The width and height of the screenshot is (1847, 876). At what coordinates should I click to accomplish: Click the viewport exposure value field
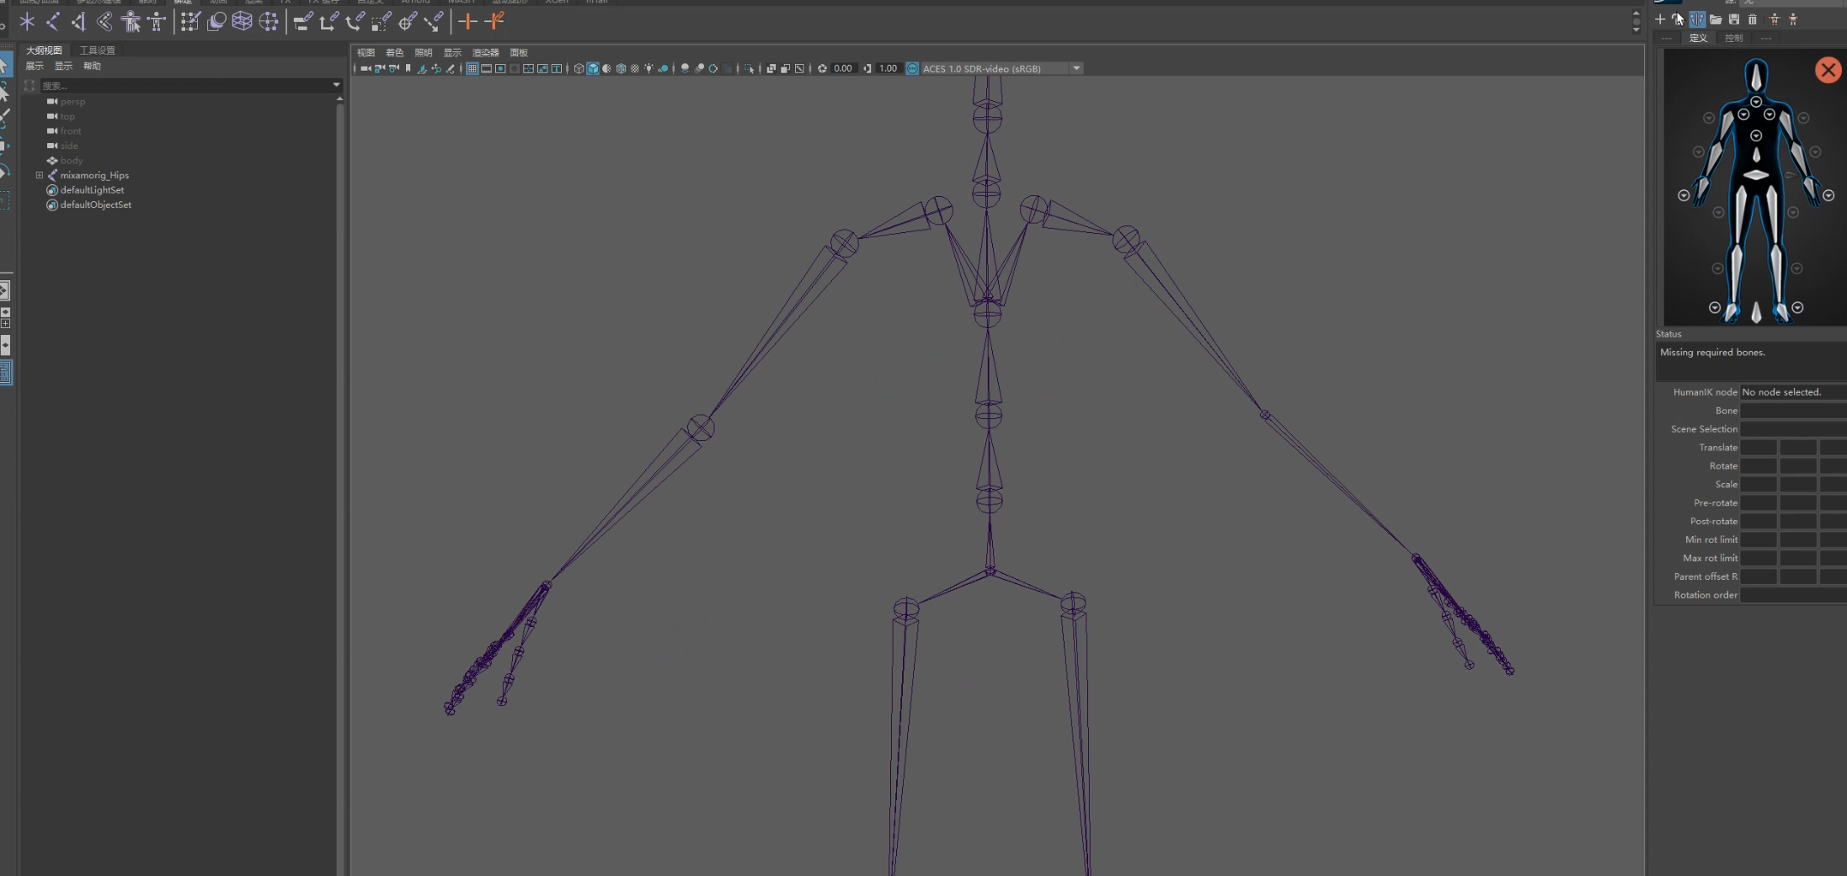(843, 69)
